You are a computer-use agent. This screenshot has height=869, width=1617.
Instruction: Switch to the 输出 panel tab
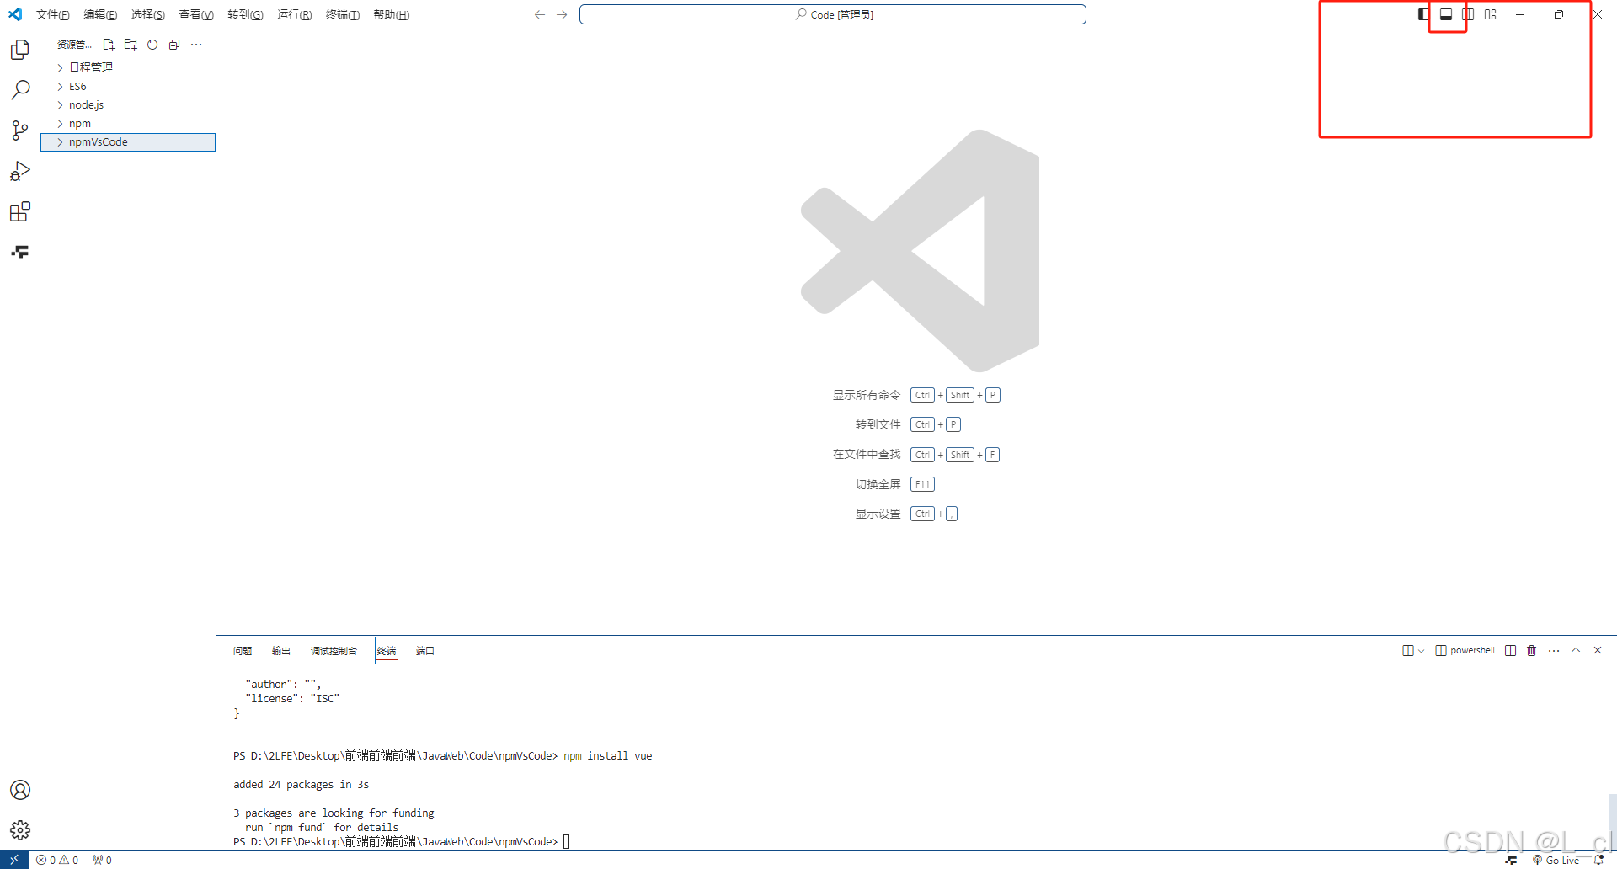point(280,650)
